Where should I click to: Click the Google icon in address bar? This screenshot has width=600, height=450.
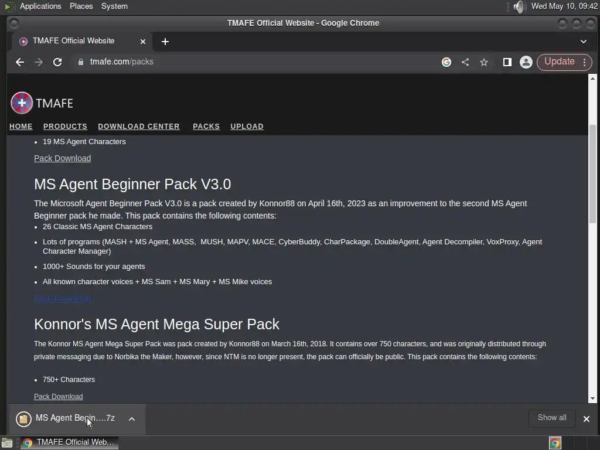(446, 62)
